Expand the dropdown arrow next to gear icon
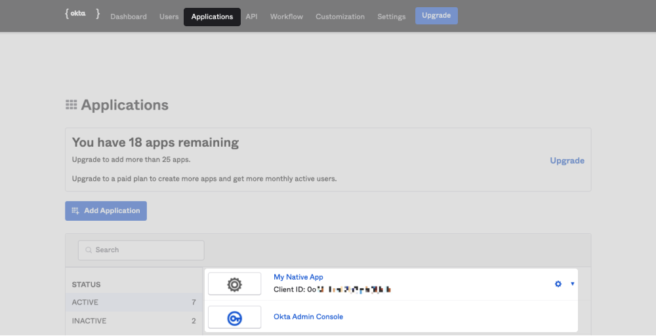The width and height of the screenshot is (656, 336). coord(573,284)
